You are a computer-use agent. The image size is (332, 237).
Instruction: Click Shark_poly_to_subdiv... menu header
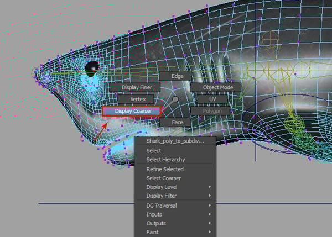(175, 141)
